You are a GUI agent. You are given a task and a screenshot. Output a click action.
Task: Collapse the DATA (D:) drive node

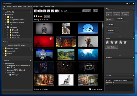[3, 14]
